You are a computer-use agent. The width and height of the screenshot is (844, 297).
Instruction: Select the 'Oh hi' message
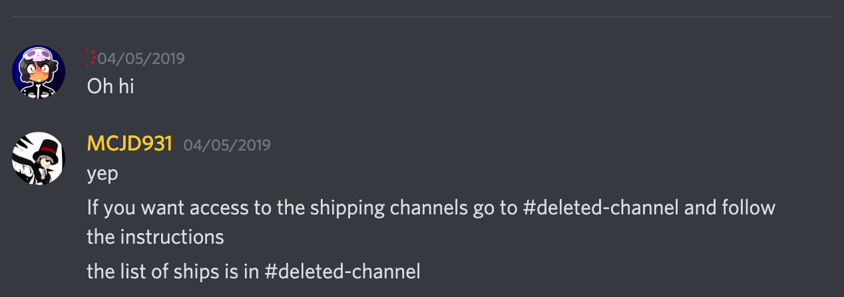(x=110, y=87)
